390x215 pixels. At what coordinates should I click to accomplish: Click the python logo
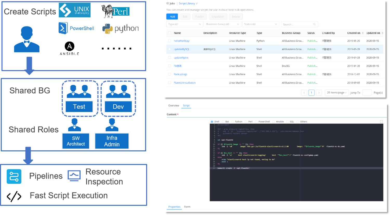[120, 29]
